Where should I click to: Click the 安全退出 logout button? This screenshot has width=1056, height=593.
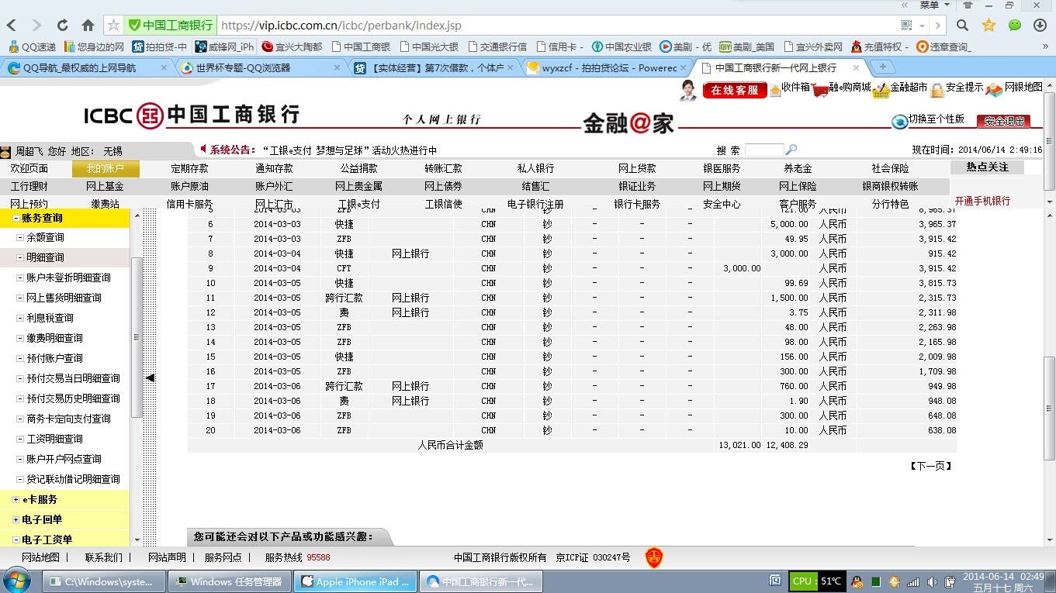pyautogui.click(x=1003, y=121)
